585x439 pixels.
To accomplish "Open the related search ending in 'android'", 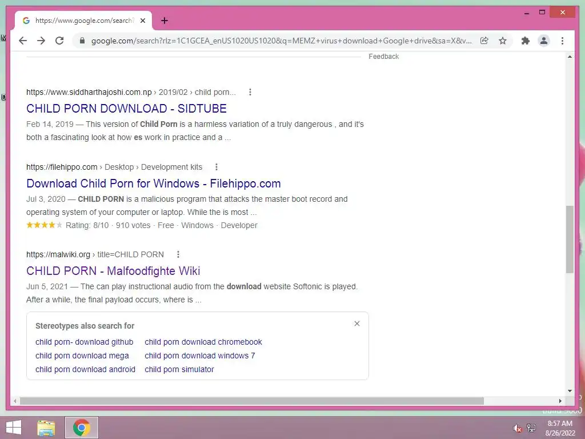I will (x=85, y=369).
